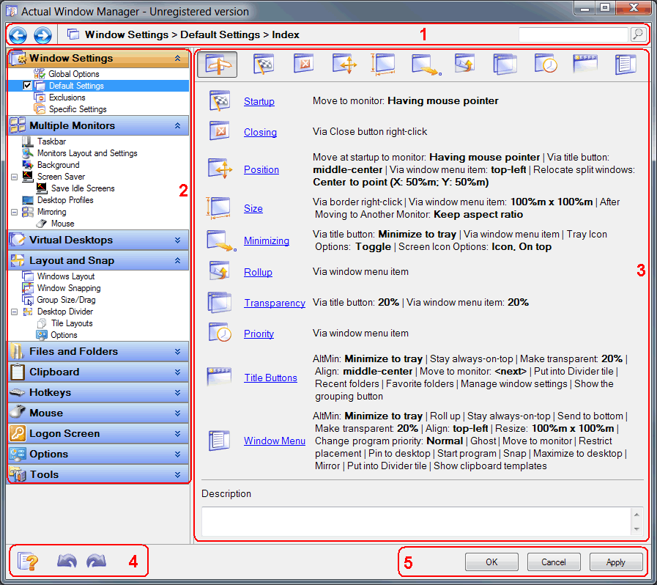
Task: Toggle the Default Settings checkbox
Action: point(27,86)
